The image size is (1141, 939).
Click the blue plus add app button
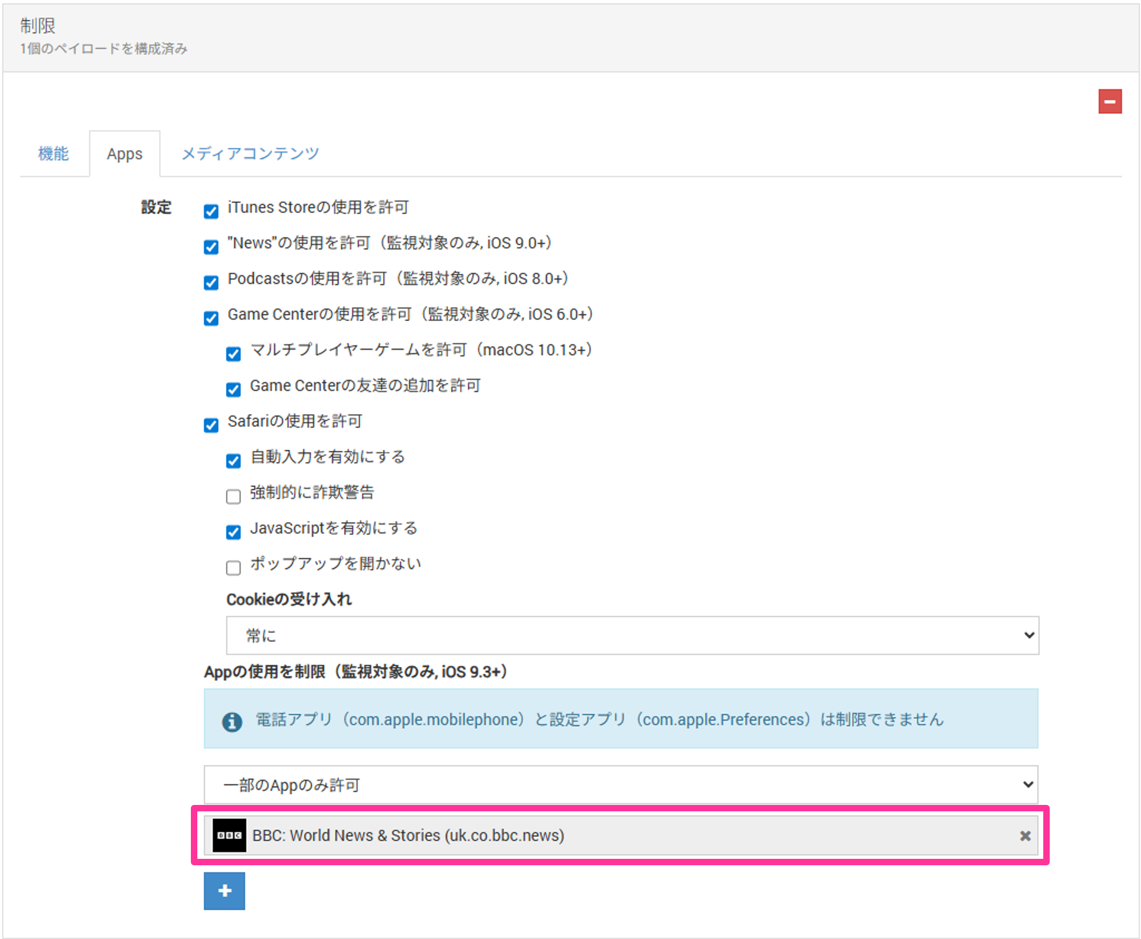(x=224, y=890)
